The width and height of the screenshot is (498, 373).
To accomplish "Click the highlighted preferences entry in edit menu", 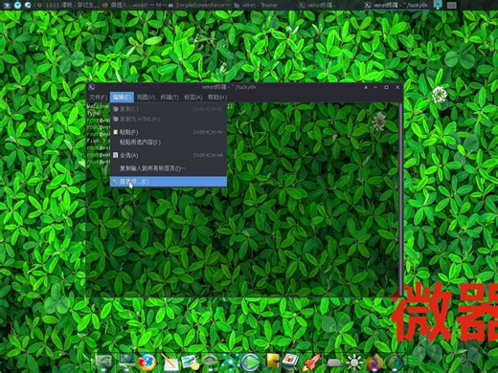I will (169, 182).
